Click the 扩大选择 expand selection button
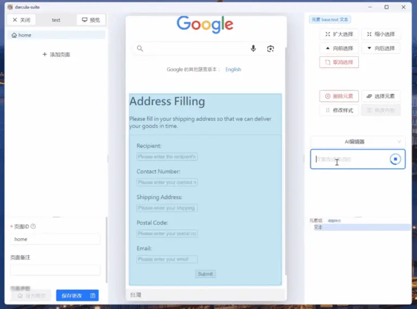 point(339,34)
